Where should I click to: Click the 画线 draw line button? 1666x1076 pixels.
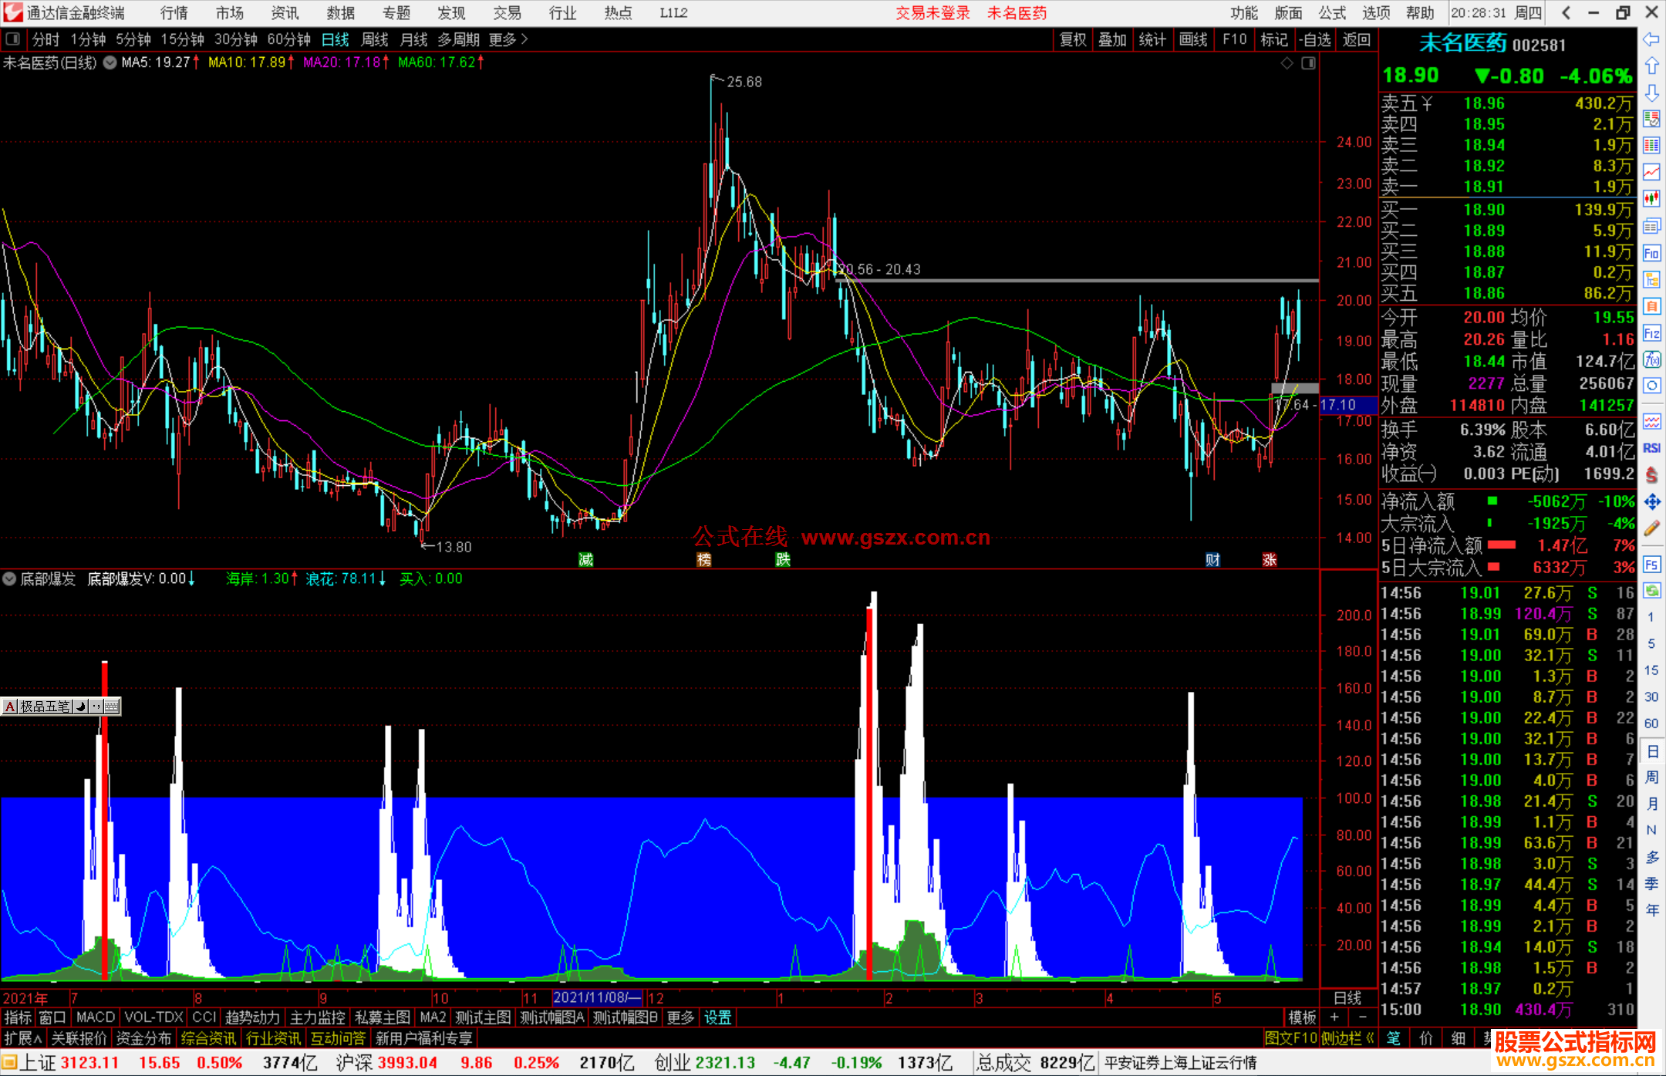point(1193,39)
